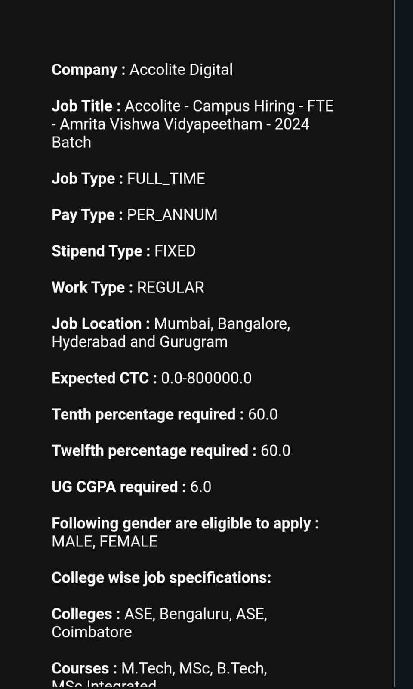This screenshot has width=413, height=689.
Task: Select the Colleges ASE Bengaluru line
Action: point(159,614)
